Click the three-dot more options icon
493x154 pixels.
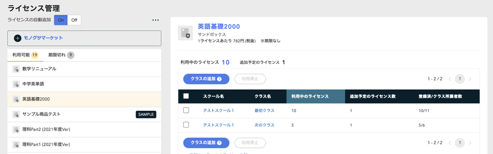click(155, 20)
